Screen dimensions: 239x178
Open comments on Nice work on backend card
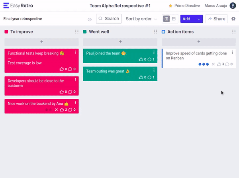tap(70, 110)
